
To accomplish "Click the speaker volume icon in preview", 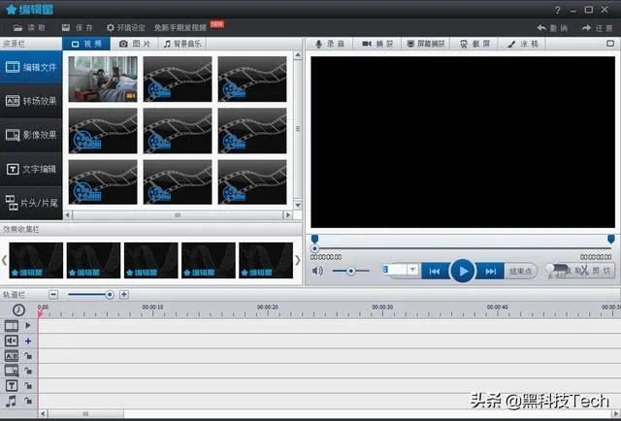I will point(317,271).
